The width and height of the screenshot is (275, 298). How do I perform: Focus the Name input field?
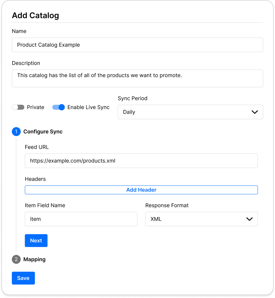coord(137,45)
